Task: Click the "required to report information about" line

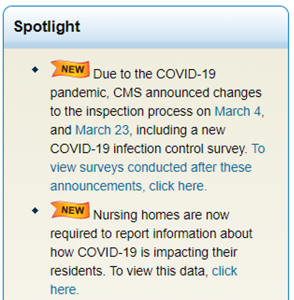Action: click(x=151, y=234)
